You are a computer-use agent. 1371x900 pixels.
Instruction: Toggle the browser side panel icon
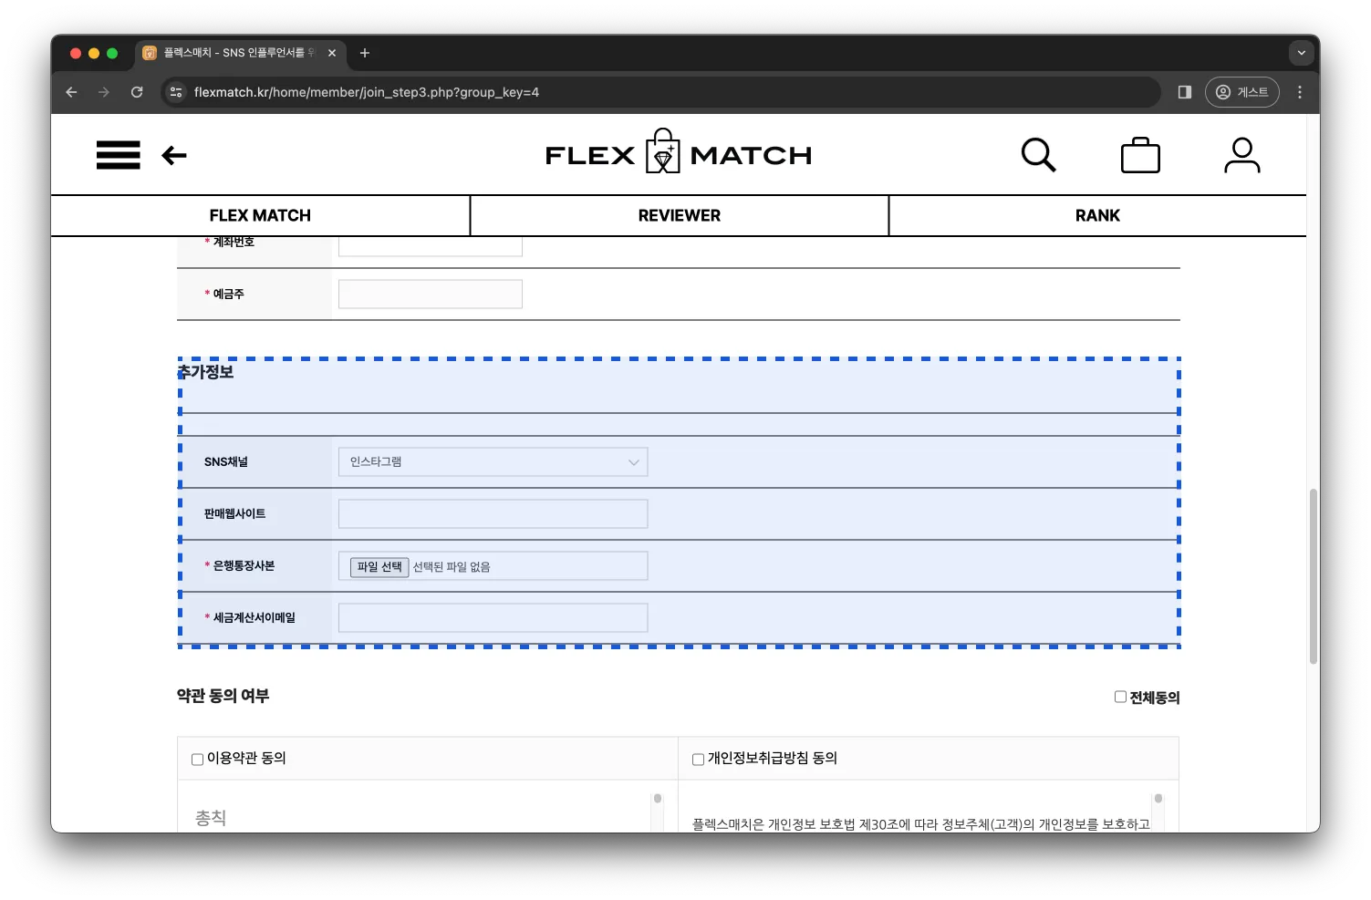pyautogui.click(x=1184, y=92)
